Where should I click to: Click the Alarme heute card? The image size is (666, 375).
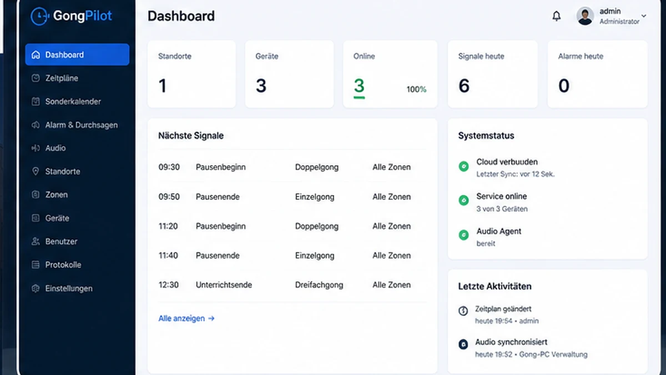598,74
